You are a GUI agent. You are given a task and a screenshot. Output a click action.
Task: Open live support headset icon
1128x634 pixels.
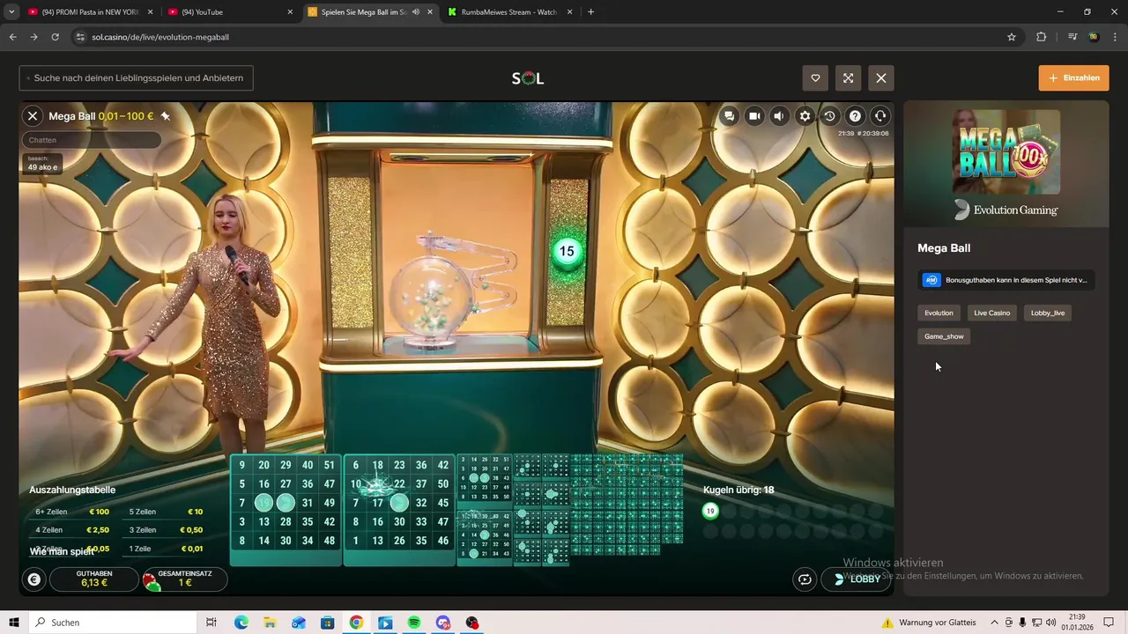(879, 115)
